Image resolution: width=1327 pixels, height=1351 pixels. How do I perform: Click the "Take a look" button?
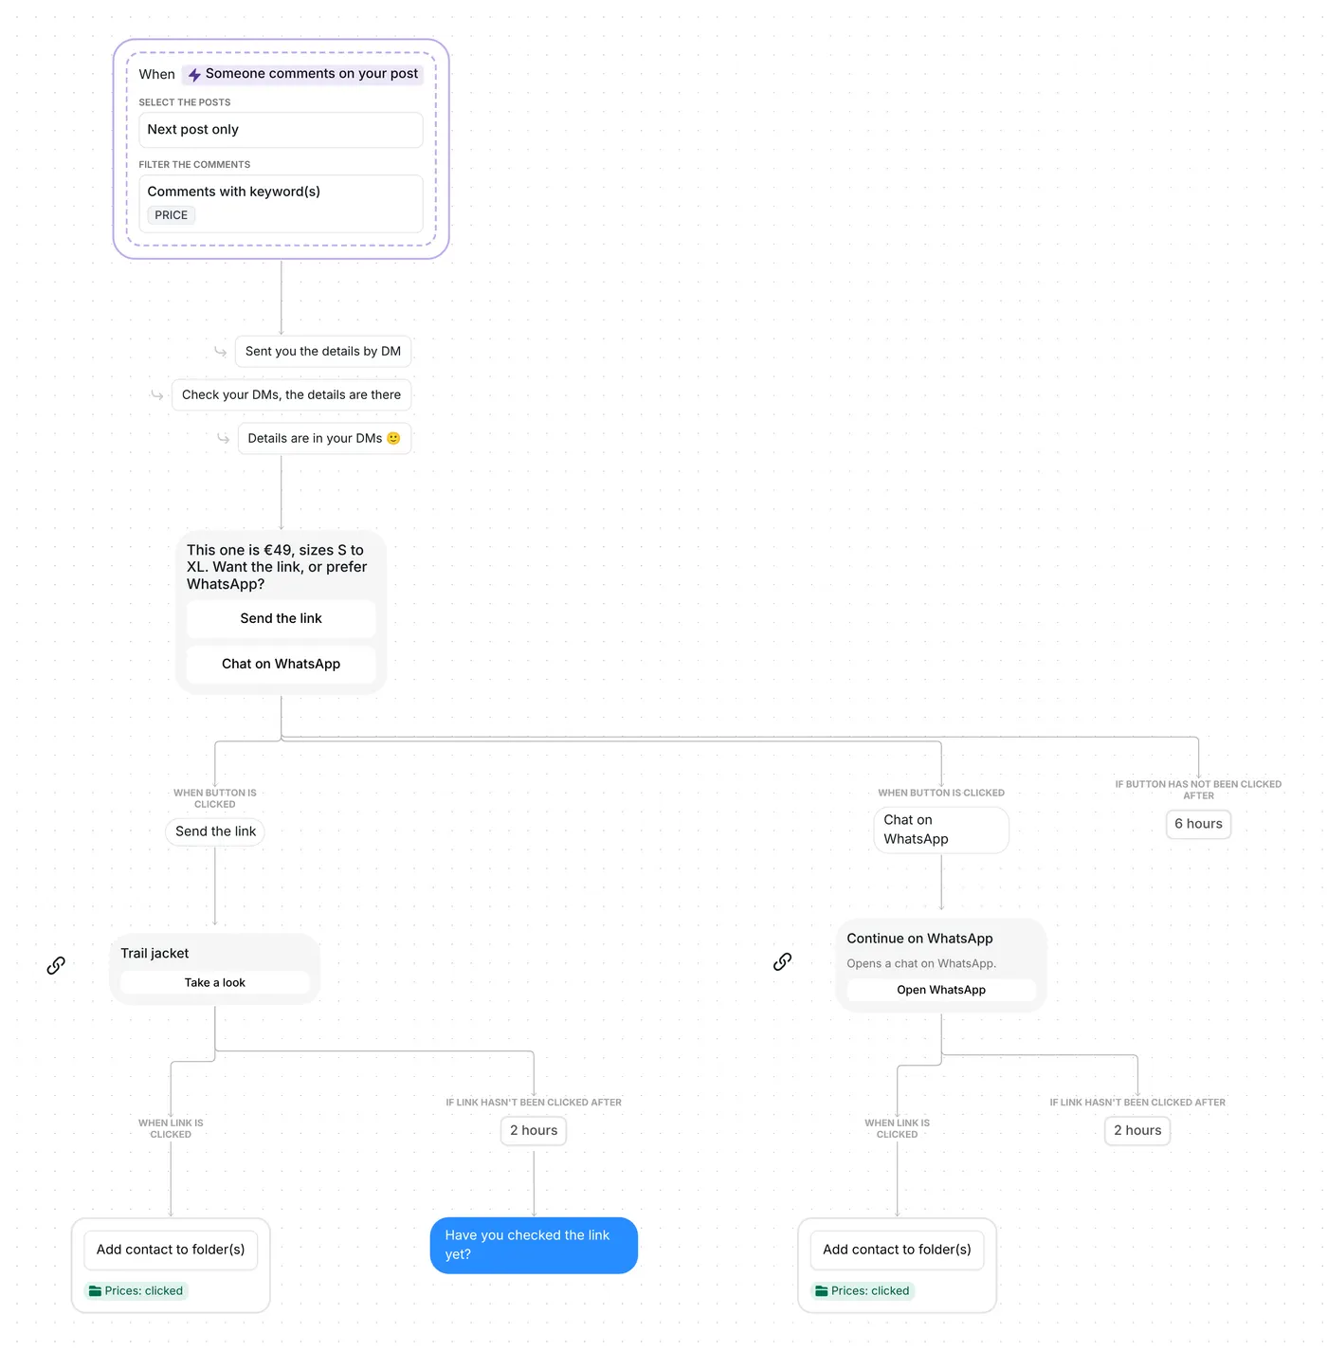215,982
